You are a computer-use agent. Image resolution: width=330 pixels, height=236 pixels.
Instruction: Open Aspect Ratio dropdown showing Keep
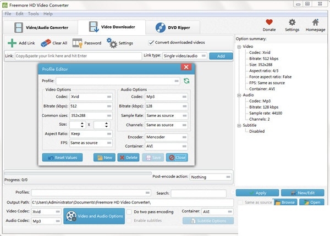pos(91,134)
